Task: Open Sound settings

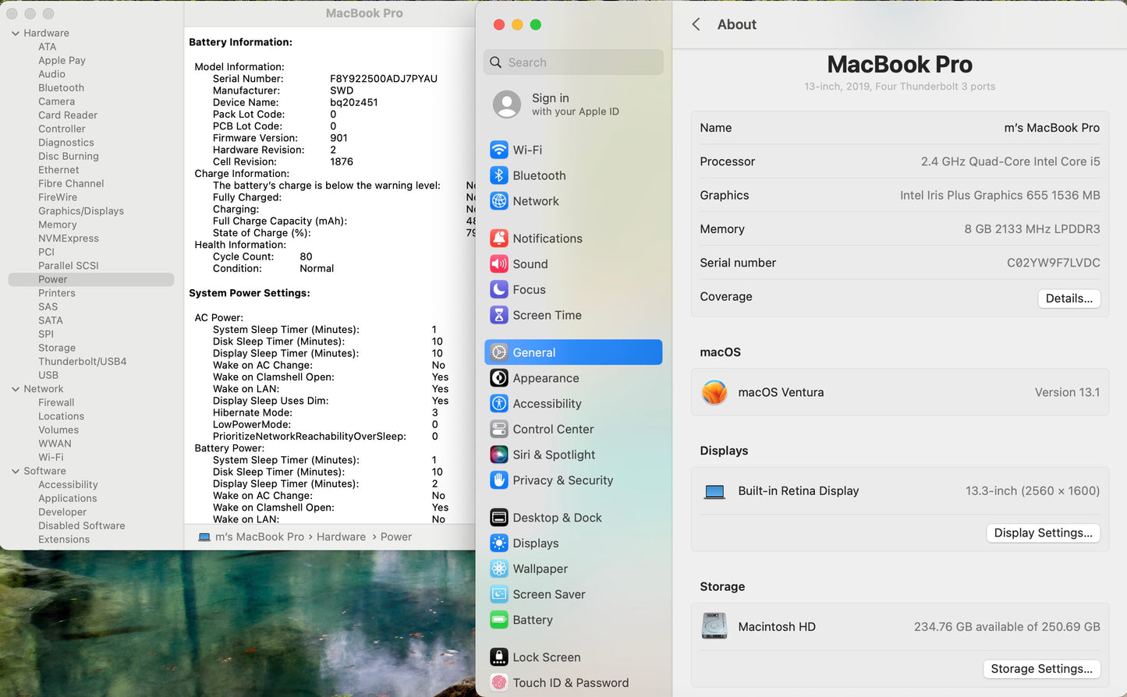Action: (x=530, y=264)
